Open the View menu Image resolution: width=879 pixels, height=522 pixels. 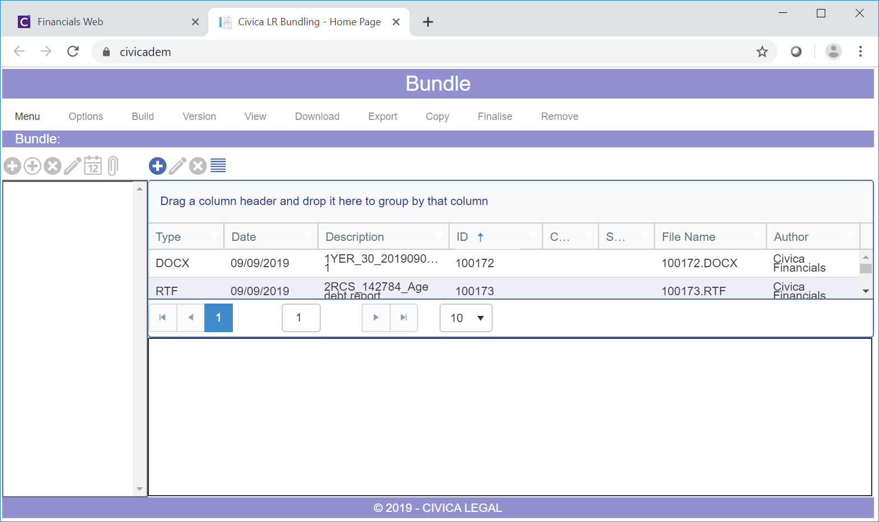point(255,116)
